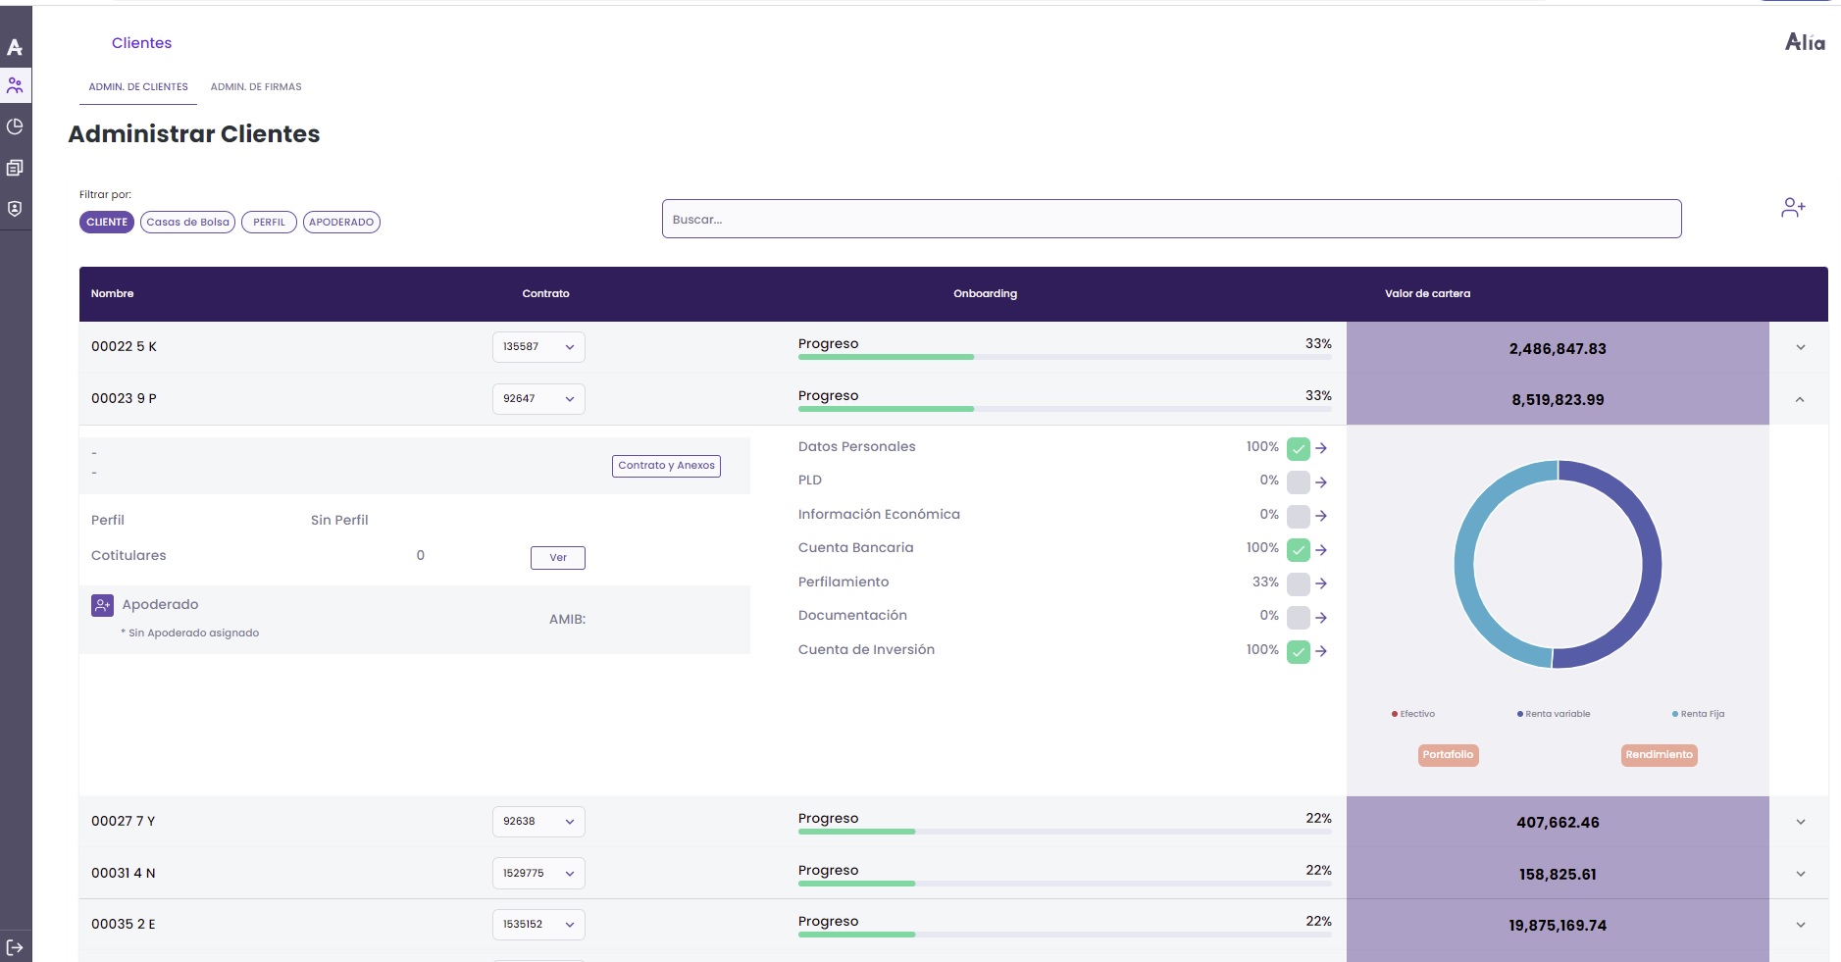Click the Ver cotitulares button
1841x962 pixels.
coord(558,558)
